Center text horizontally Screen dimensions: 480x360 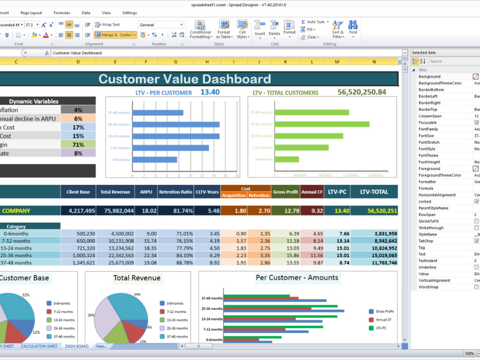[69, 35]
